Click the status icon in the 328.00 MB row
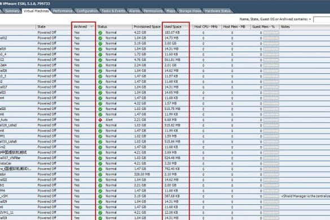The width and height of the screenshot is (330, 220). [x=100, y=174]
